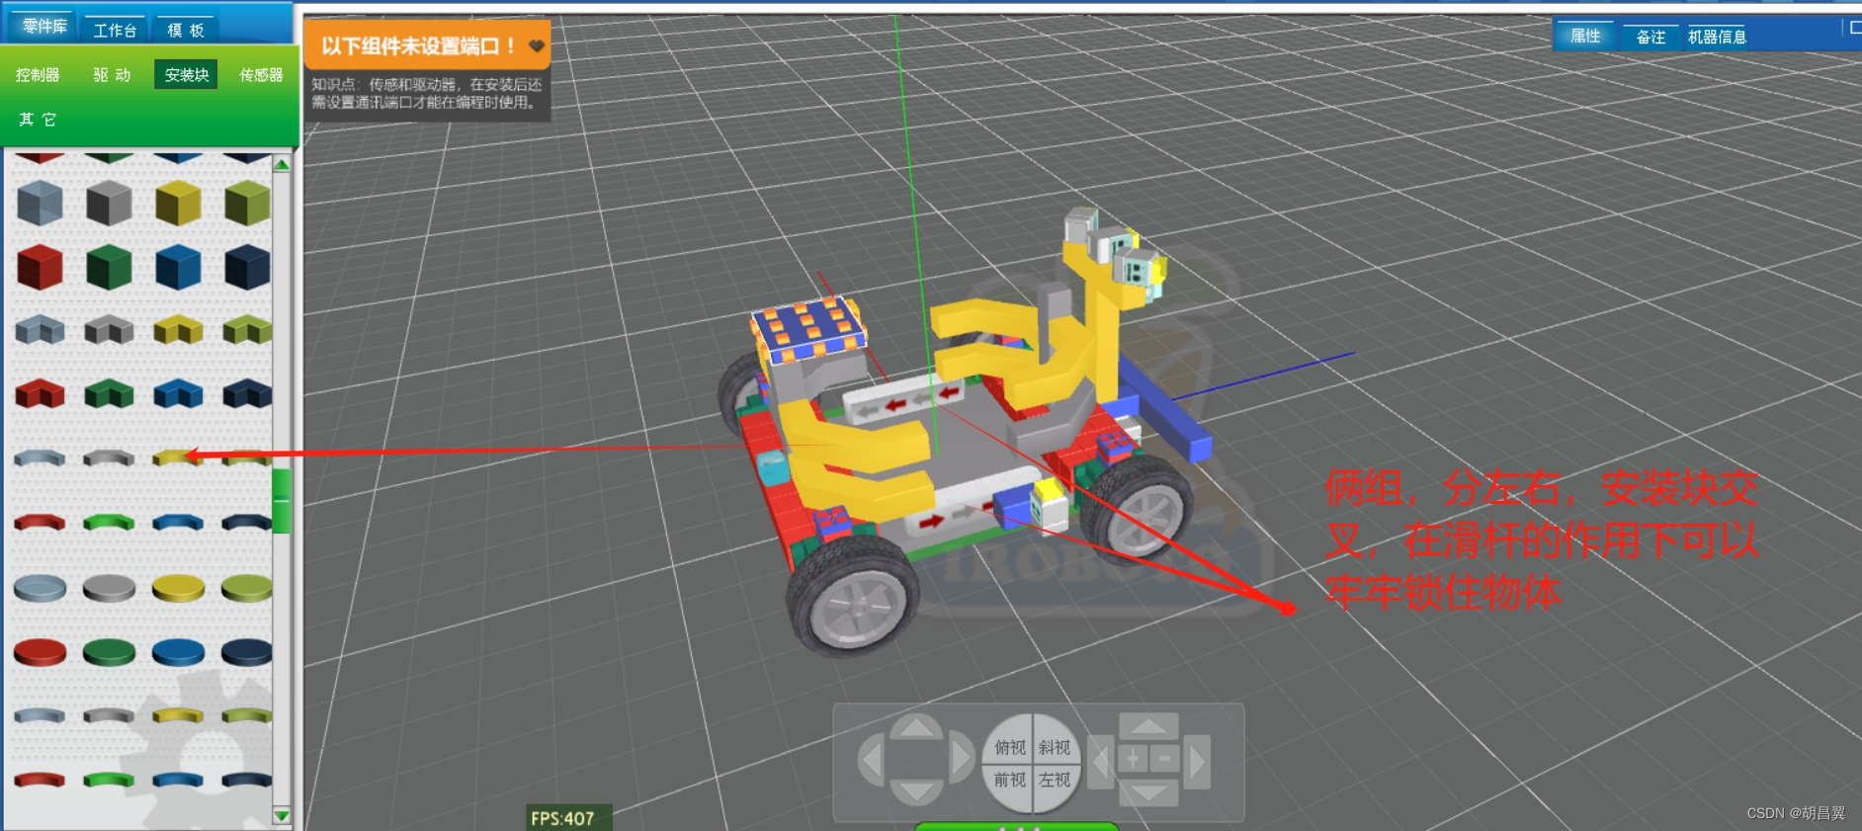Pan view right with right pad arrow
Image resolution: width=1862 pixels, height=831 pixels.
point(1197,761)
